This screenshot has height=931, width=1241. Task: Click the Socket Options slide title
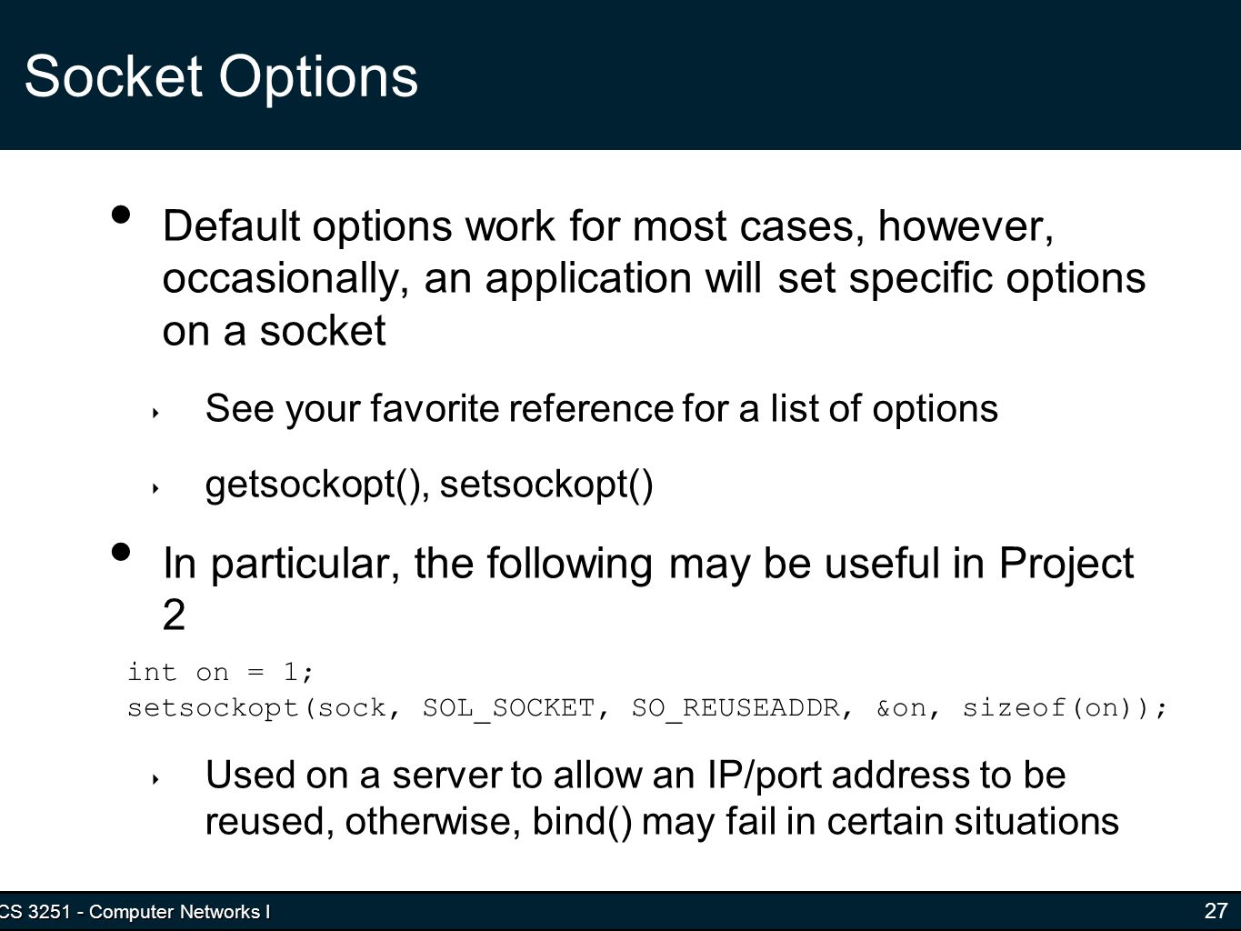tap(221, 76)
